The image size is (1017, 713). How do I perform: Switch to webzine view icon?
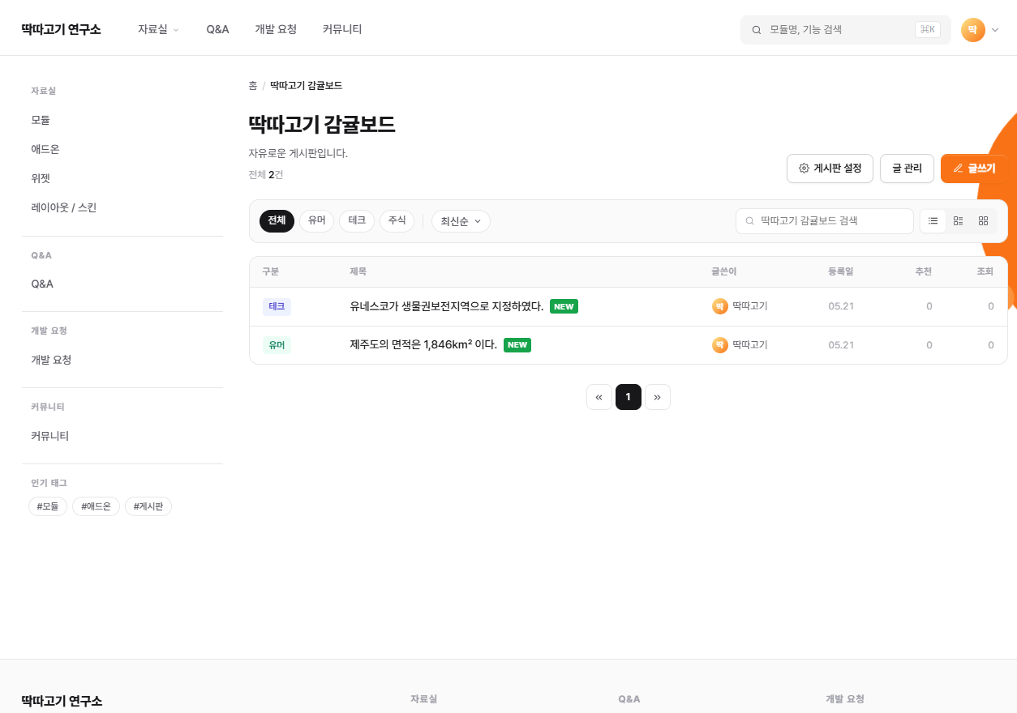pyautogui.click(x=959, y=221)
